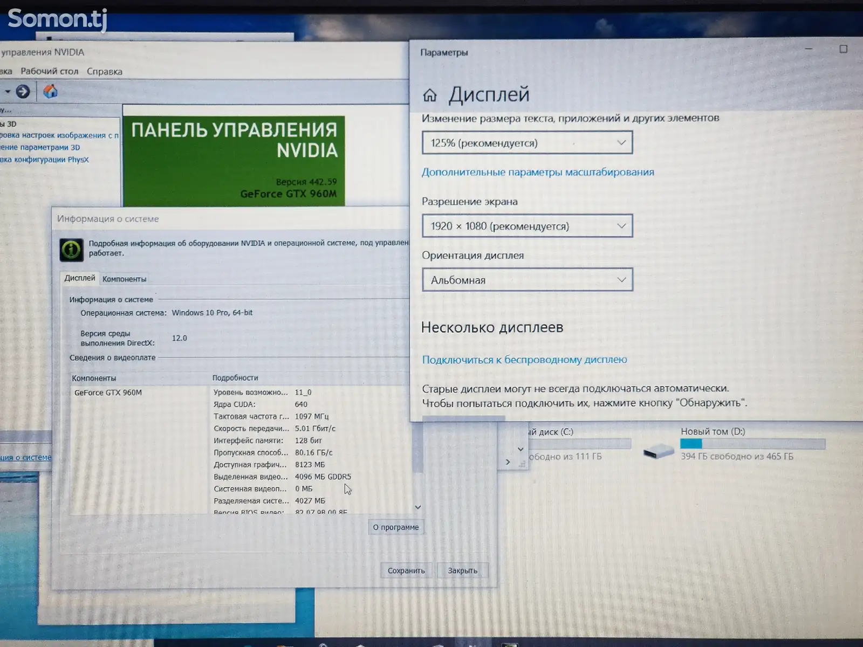The image size is (863, 647).
Task: Select PhysX configuration item in NVIDIA tree
Action: click(x=44, y=160)
